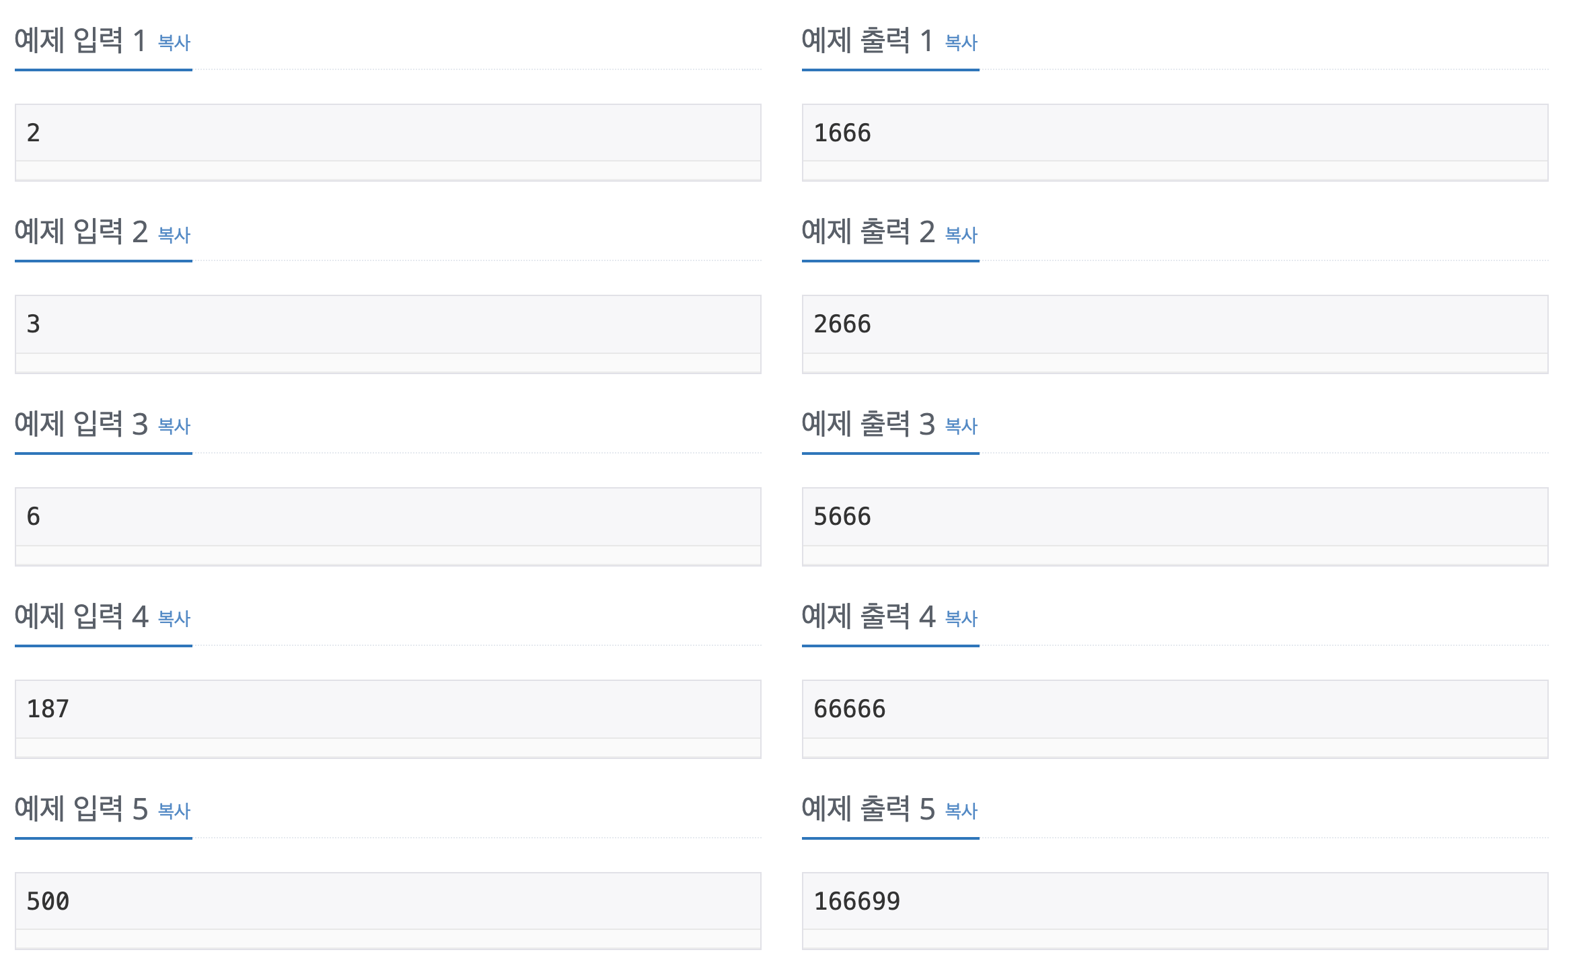The height and width of the screenshot is (977, 1577).
Task: Copy example input 1 via 복사 link
Action: (x=174, y=43)
